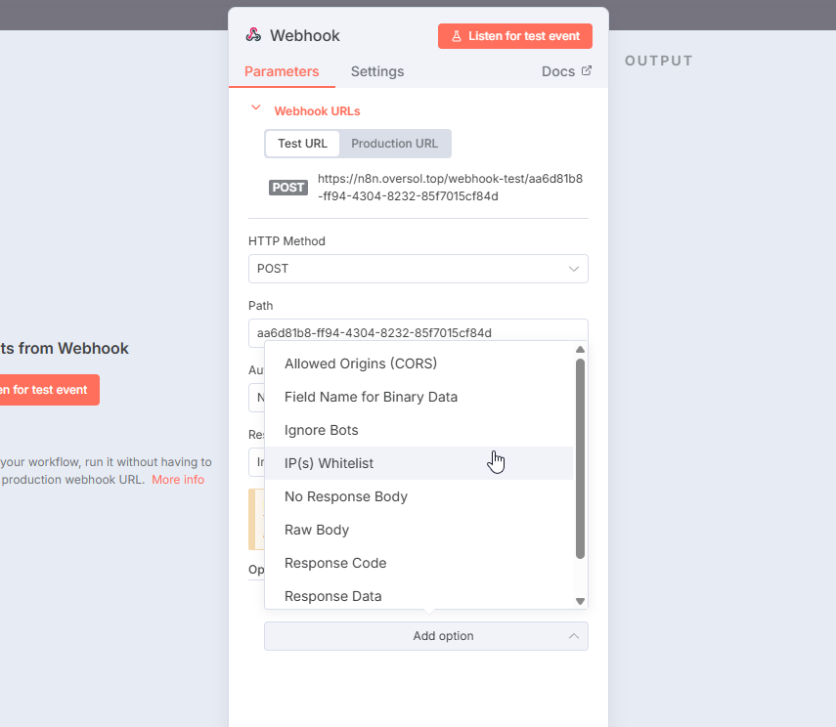Select the Raw Body option
The width and height of the screenshot is (836, 727).
click(316, 530)
